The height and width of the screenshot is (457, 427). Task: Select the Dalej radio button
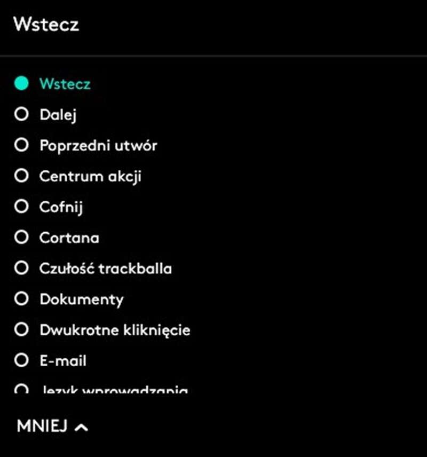21,114
